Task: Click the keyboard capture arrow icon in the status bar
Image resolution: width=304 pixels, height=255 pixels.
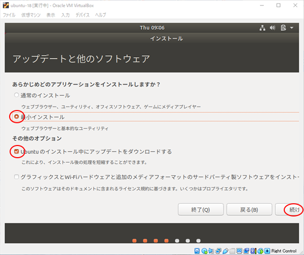Action: coord(267,251)
